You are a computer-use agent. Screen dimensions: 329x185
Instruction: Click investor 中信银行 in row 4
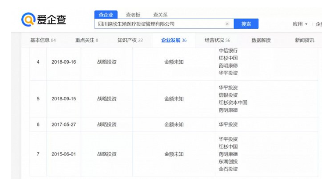228,51
